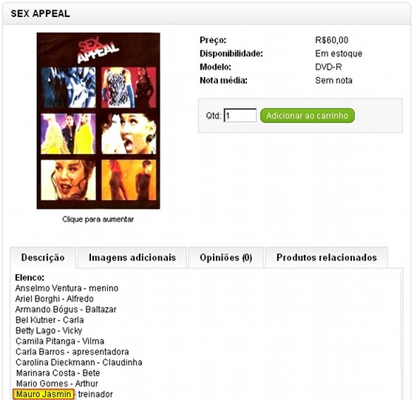Click the DVD-R model value
Image resolution: width=414 pixels, height=400 pixels.
coord(328,67)
